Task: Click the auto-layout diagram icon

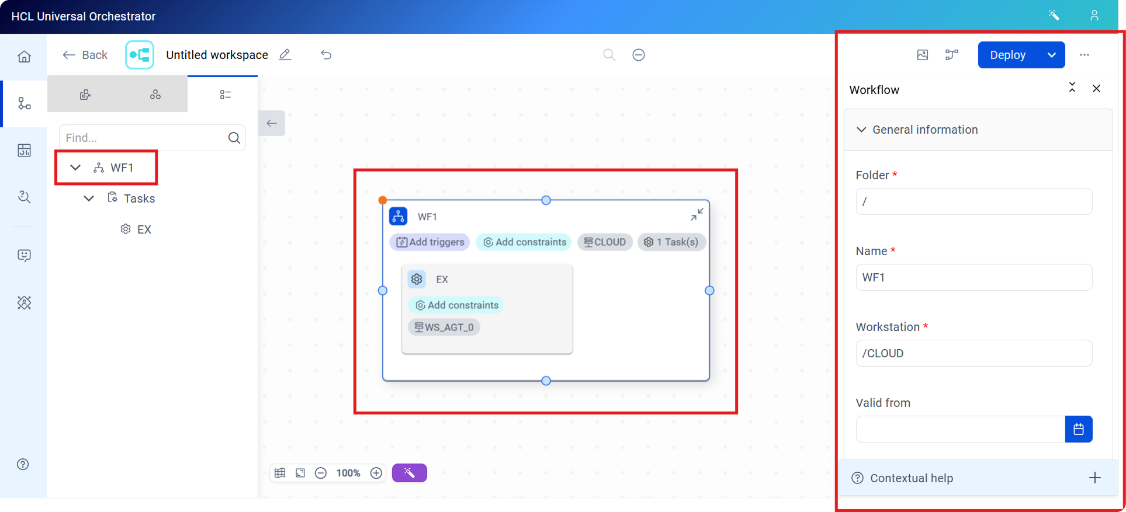Action: click(x=952, y=55)
